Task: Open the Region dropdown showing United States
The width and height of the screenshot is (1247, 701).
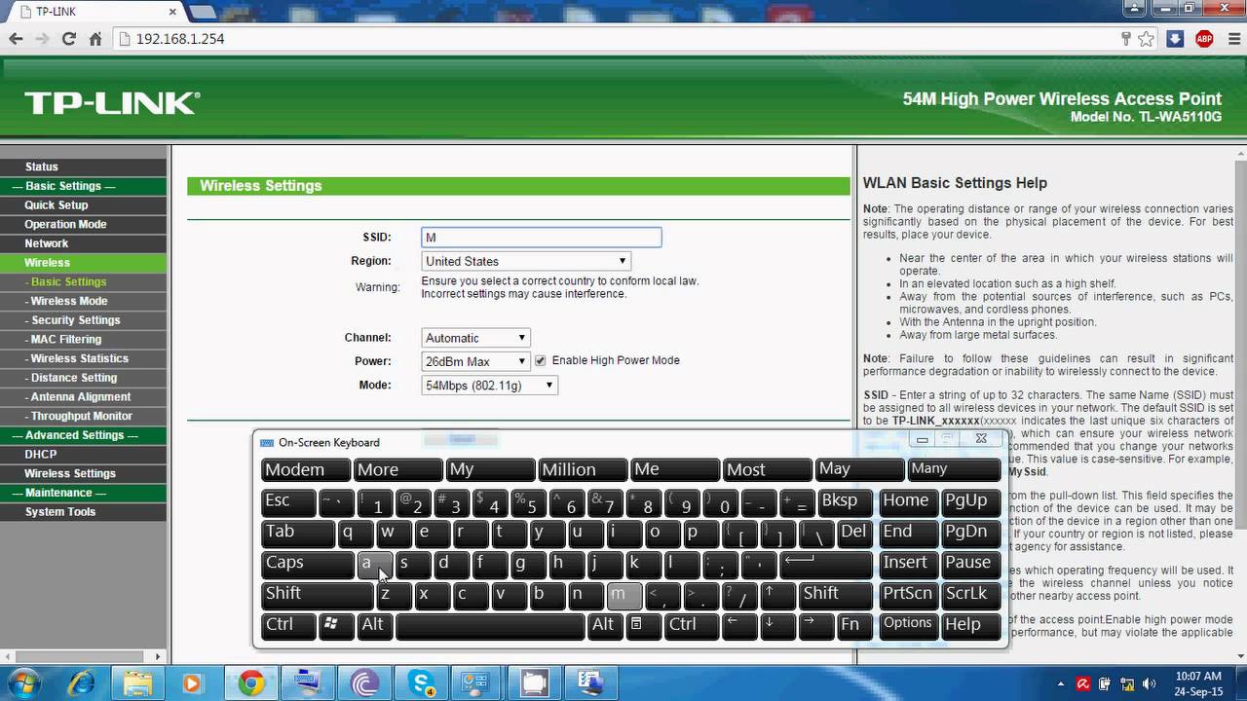Action: click(526, 261)
